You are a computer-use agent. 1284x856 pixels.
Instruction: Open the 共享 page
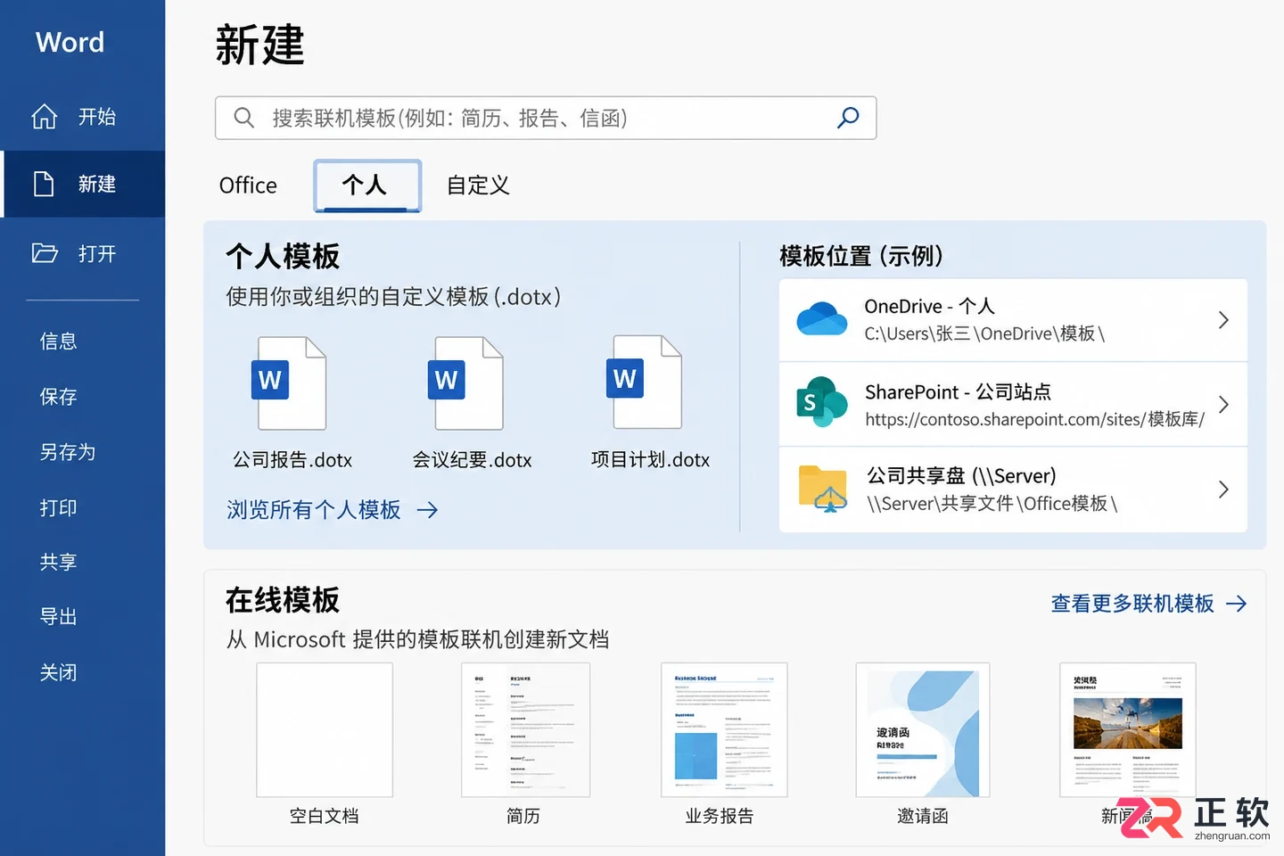coord(59,562)
